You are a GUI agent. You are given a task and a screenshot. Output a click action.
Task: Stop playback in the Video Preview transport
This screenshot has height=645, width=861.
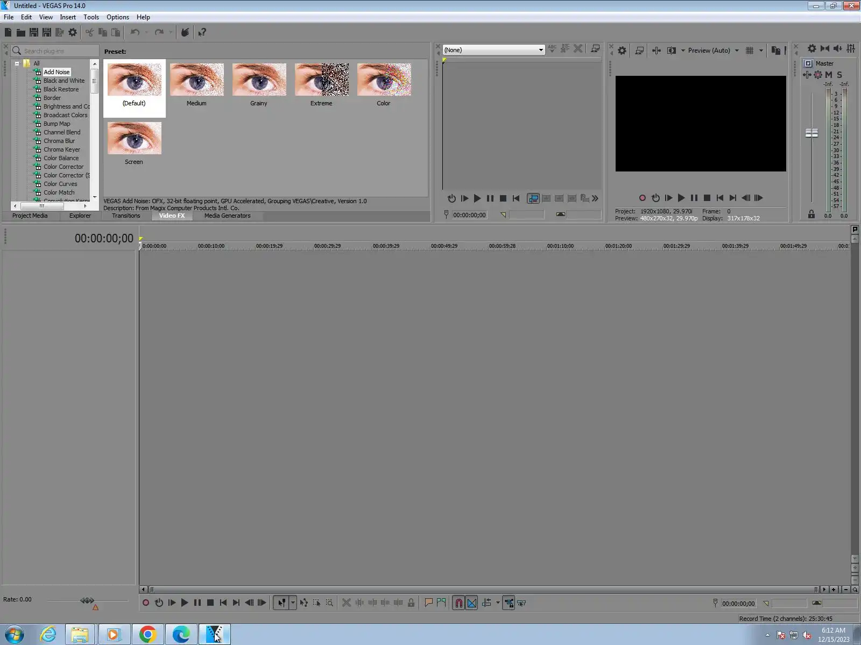coord(707,198)
